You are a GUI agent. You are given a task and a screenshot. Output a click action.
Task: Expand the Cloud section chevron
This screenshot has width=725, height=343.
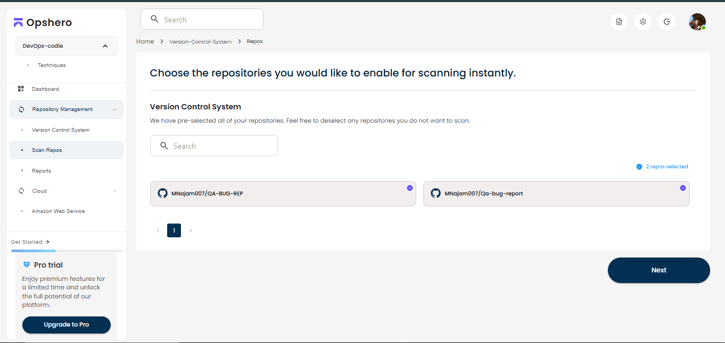point(114,191)
